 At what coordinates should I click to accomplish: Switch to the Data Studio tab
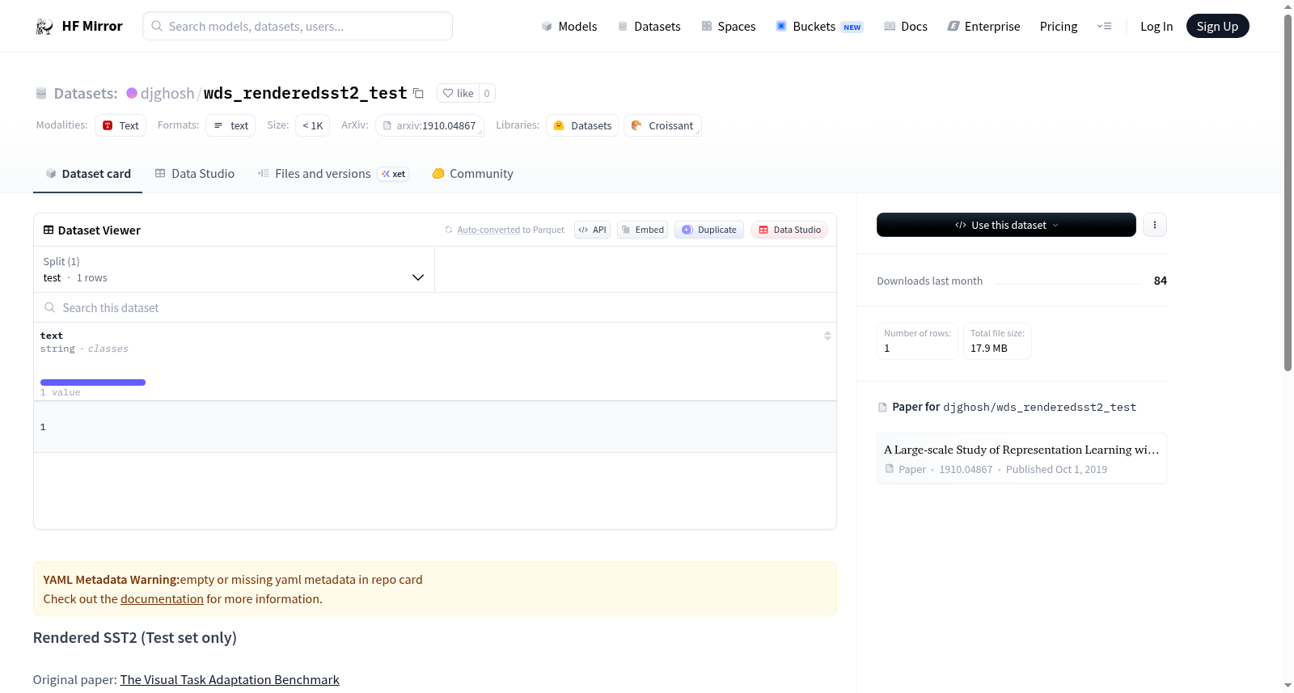click(195, 174)
